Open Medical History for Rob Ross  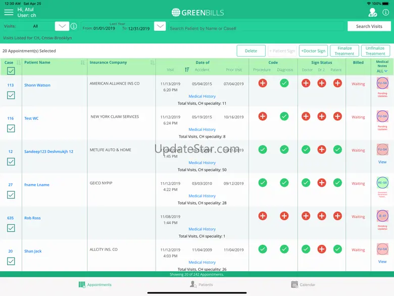(202, 229)
